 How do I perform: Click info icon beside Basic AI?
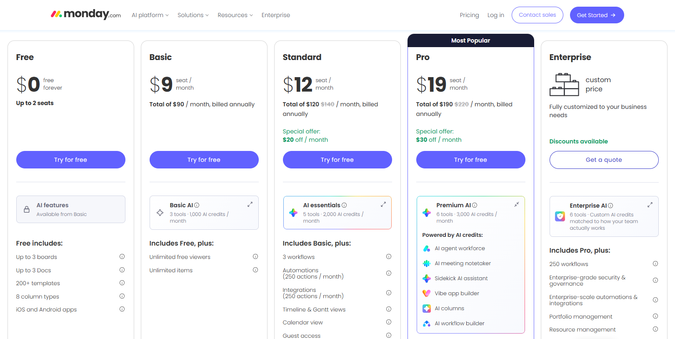(x=197, y=205)
